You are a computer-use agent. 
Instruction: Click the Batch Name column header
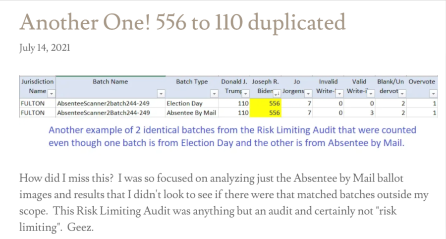[x=110, y=82]
